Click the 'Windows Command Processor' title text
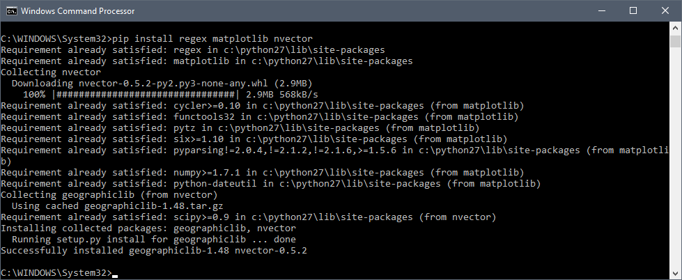This screenshot has height=280, width=682. (78, 11)
